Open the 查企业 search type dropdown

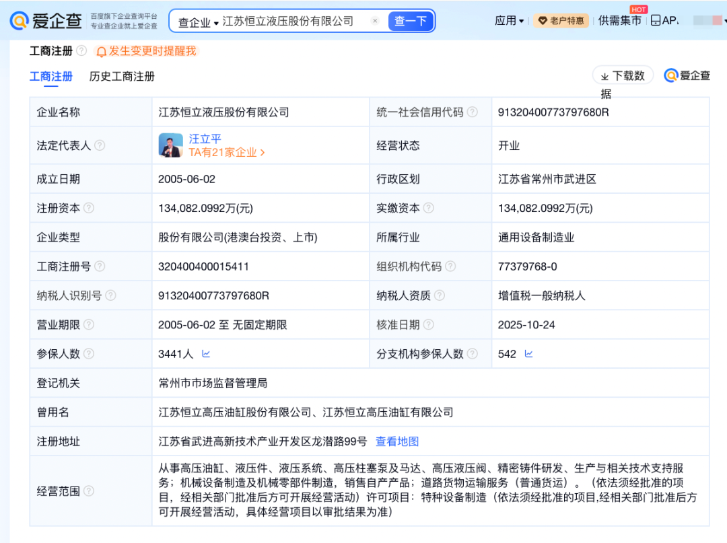(x=198, y=22)
